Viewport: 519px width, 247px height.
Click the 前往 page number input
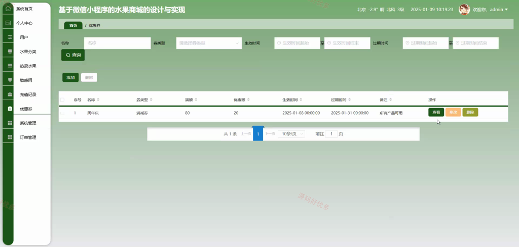click(331, 134)
